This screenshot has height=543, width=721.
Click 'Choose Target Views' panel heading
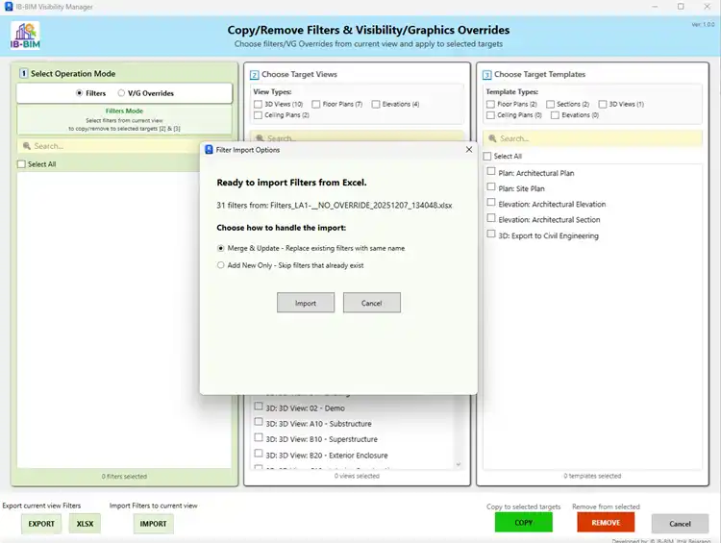[x=299, y=74]
